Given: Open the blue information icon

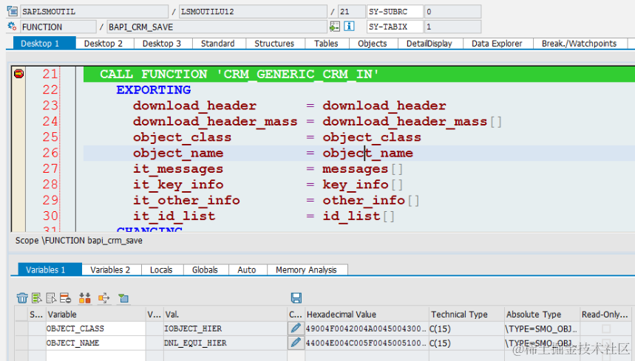Looking at the screenshot, I should 349,27.
